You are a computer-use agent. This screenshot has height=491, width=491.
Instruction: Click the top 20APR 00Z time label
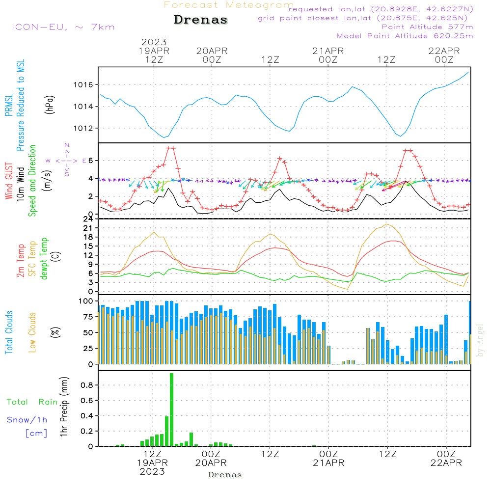pos(212,55)
